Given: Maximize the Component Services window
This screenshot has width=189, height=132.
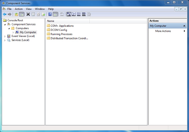Looking at the screenshot, I should click(x=174, y=2).
